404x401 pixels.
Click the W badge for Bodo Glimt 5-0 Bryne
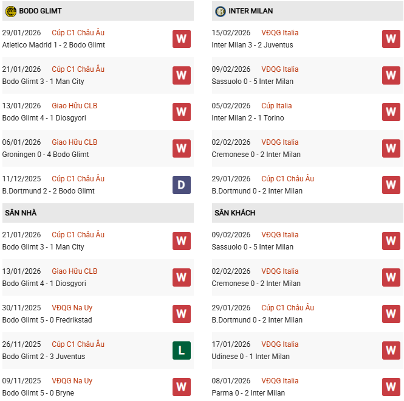click(181, 387)
